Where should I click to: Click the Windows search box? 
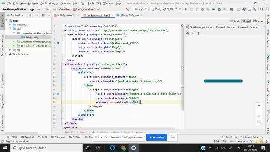click(46, 148)
